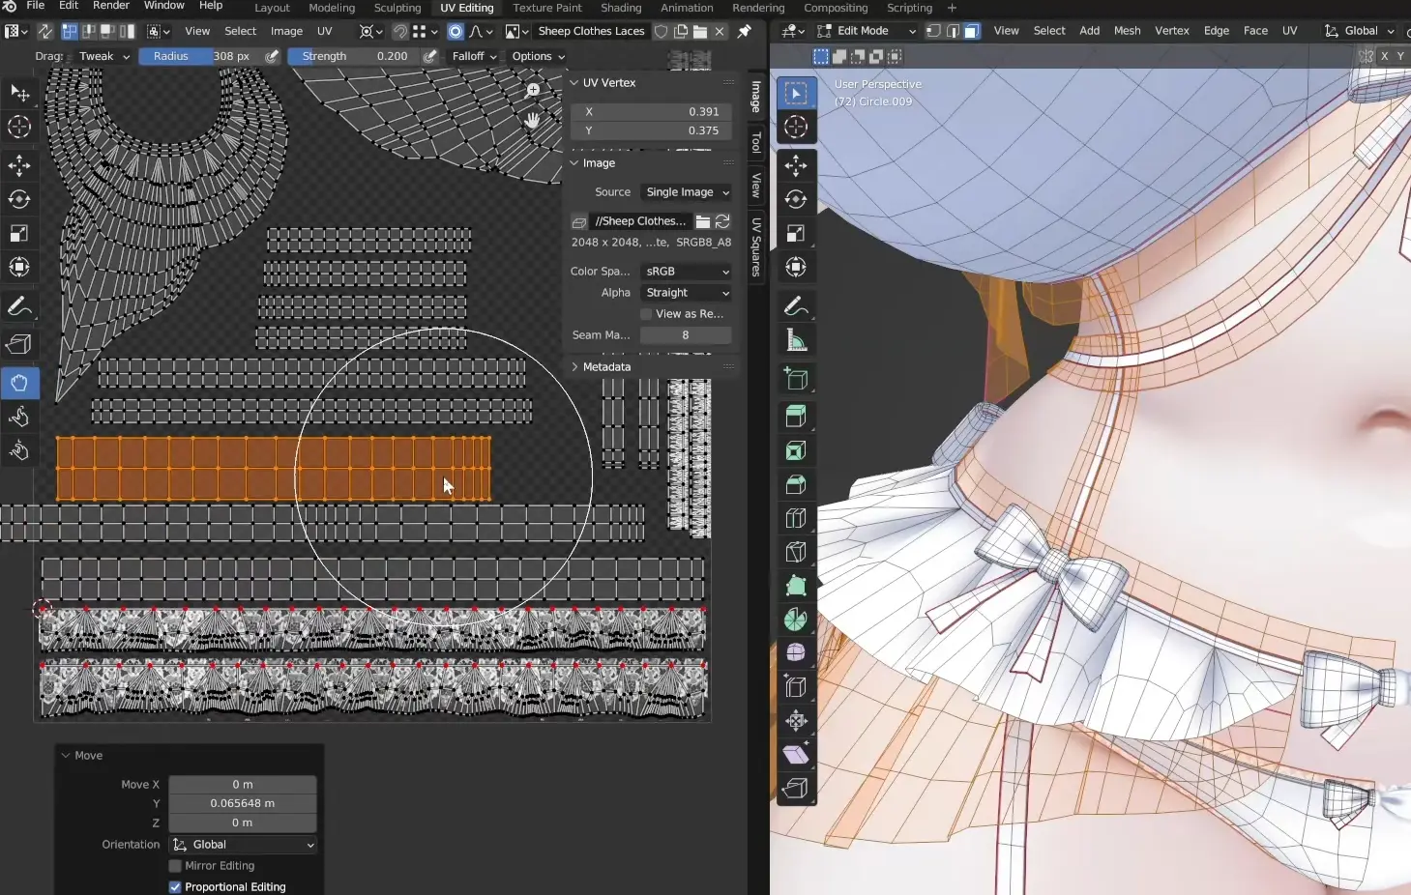Screen dimensions: 1411x895
Task: Choose the Knife tool in 3D viewport
Action: click(x=796, y=552)
